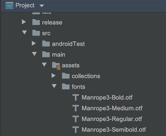The width and height of the screenshot is (166, 136).
Task: Select the Manrope3-Semibold.otf file name
Action: (x=114, y=130)
